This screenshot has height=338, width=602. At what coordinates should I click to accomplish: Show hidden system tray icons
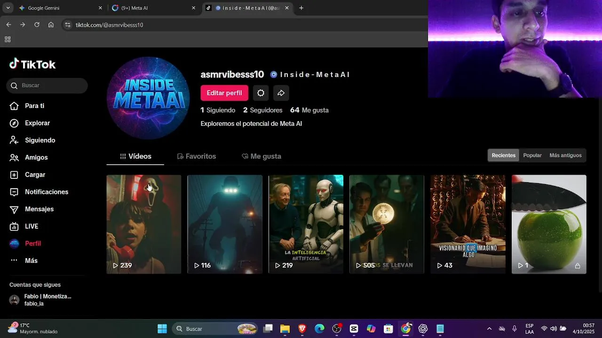[489, 329]
